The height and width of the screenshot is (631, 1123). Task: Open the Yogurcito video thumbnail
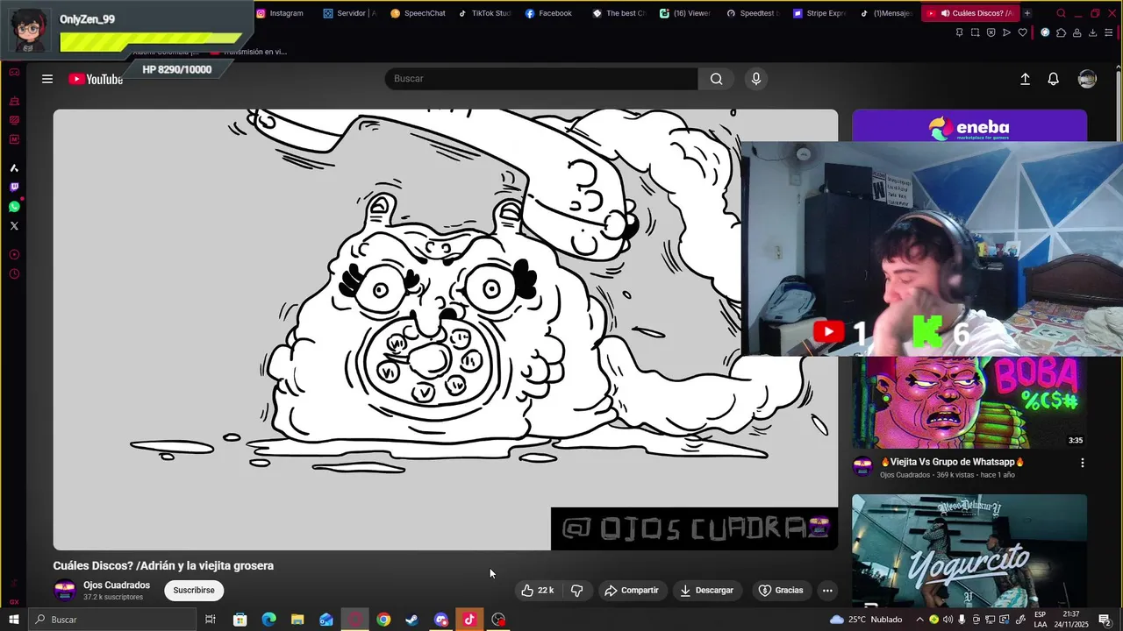[x=969, y=550]
